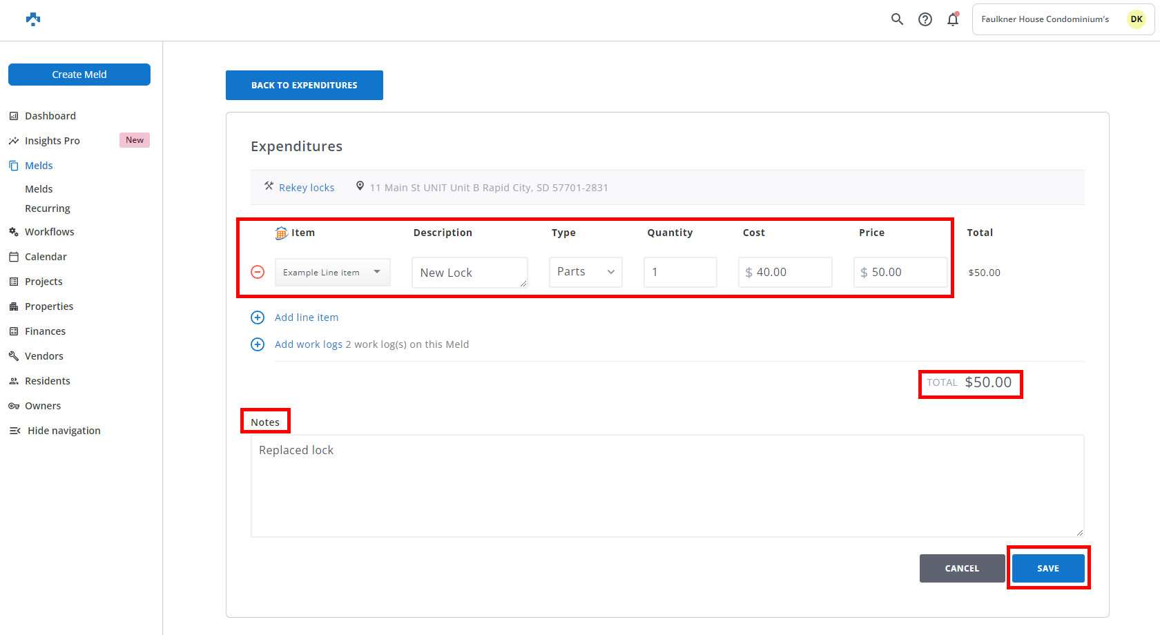Expand the Parts type dropdown
The height and width of the screenshot is (635, 1160).
(x=586, y=272)
